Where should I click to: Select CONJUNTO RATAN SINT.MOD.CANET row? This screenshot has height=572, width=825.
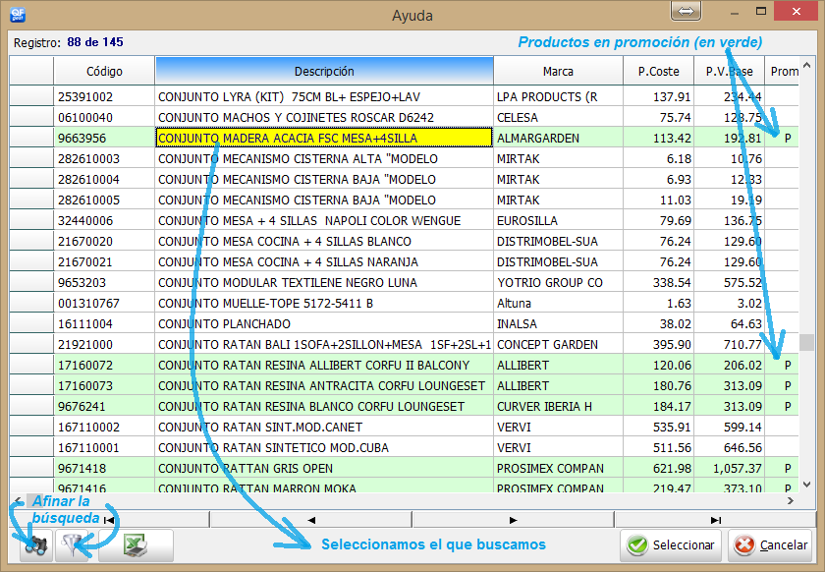click(404, 427)
